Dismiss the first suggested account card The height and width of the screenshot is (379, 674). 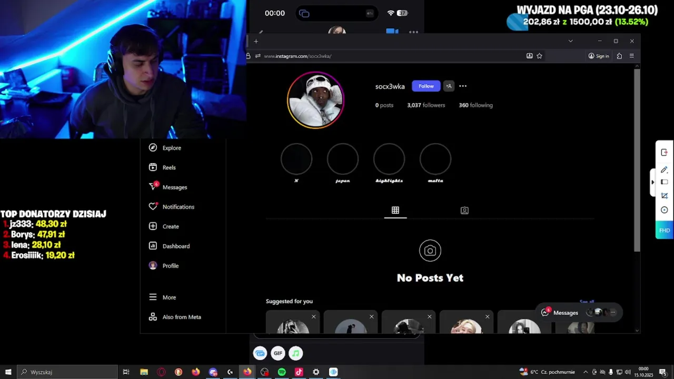[314, 316]
